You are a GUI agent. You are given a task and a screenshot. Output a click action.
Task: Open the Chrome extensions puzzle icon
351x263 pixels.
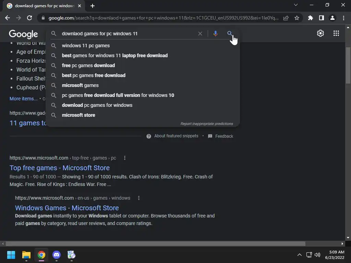[310, 18]
